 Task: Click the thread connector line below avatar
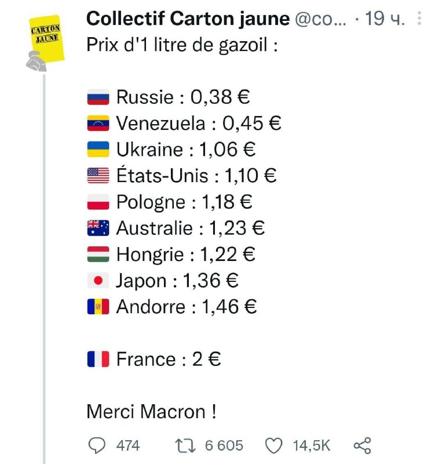[x=45, y=269]
